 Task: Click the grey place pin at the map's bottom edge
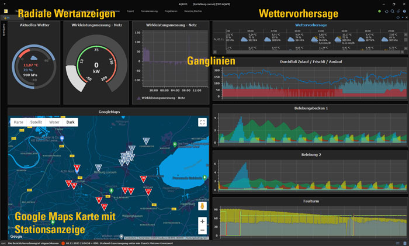[x=122, y=236]
